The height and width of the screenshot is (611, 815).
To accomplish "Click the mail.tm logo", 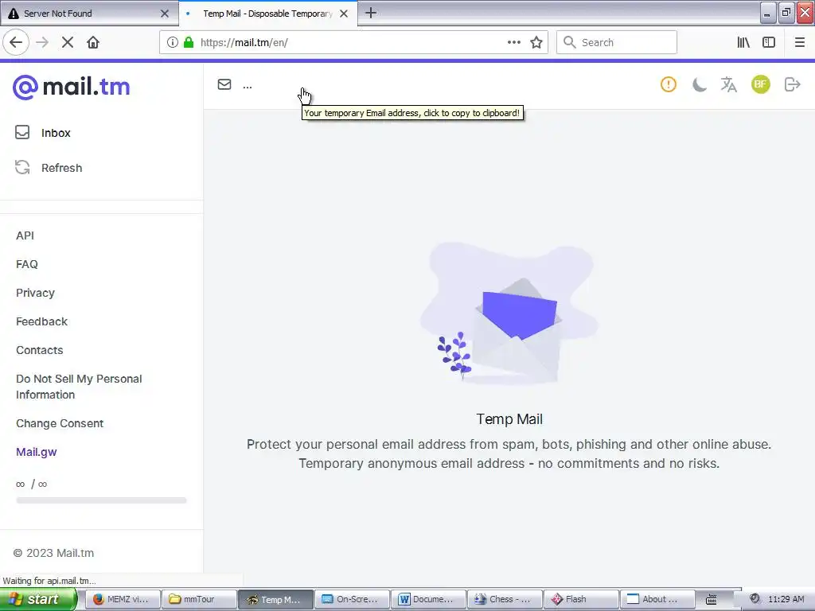I will [x=71, y=87].
